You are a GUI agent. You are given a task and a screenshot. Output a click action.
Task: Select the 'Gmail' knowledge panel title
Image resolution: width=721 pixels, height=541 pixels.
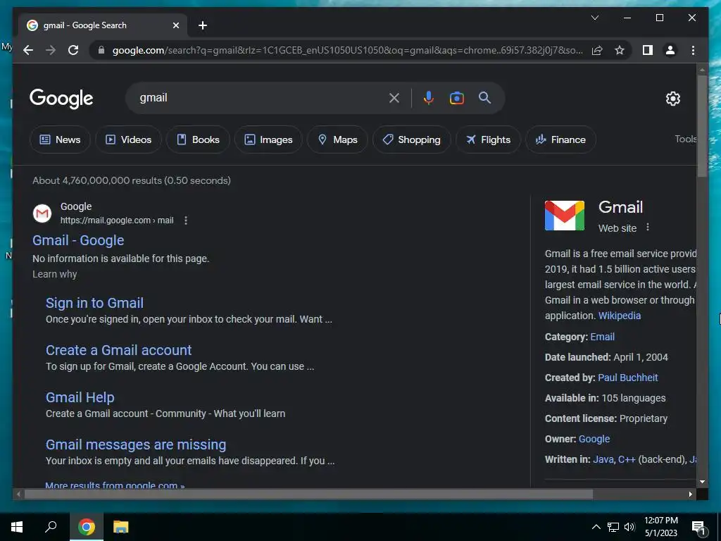coord(620,207)
